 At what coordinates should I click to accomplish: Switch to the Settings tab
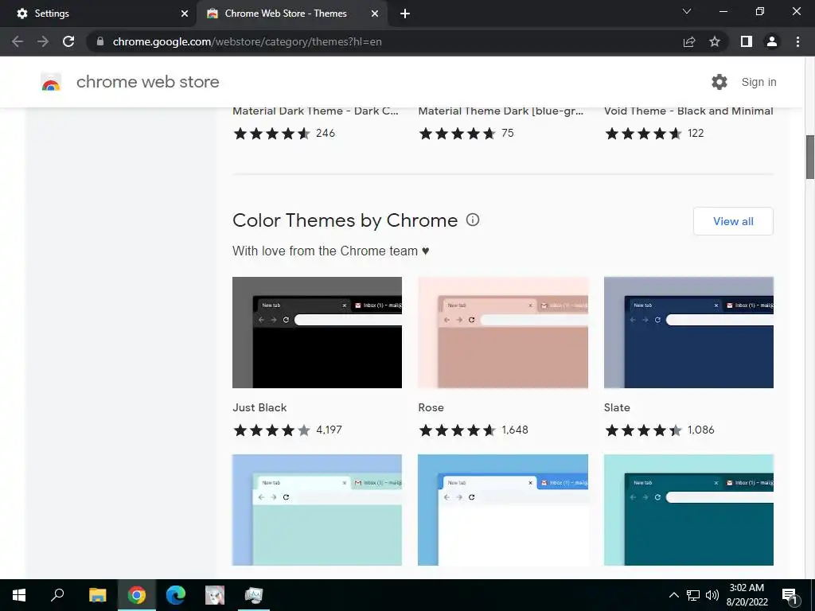pyautogui.click(x=98, y=14)
